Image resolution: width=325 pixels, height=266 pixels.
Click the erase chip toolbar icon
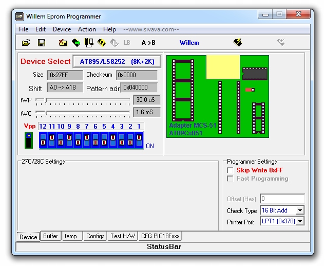click(63, 43)
